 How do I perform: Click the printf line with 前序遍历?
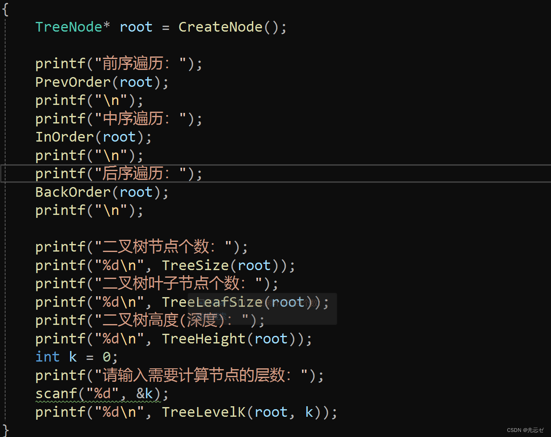119,64
